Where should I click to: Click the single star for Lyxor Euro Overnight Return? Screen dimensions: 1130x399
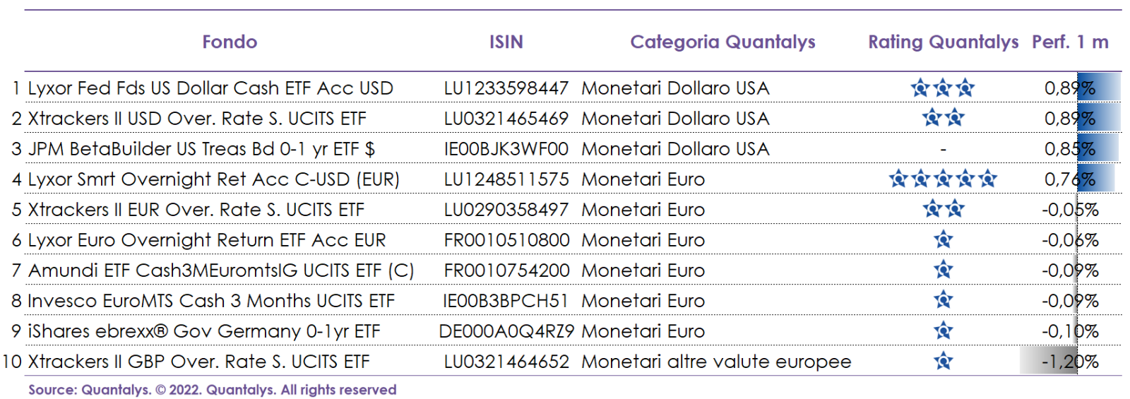click(x=943, y=240)
